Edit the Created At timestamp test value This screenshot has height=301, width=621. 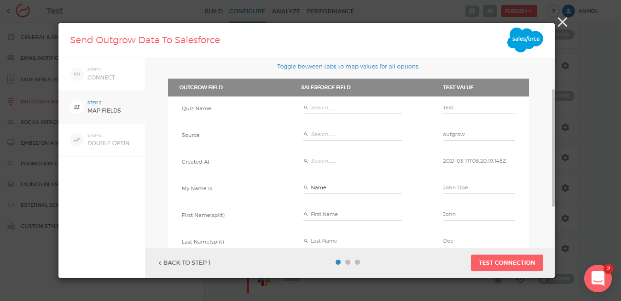[479, 161]
